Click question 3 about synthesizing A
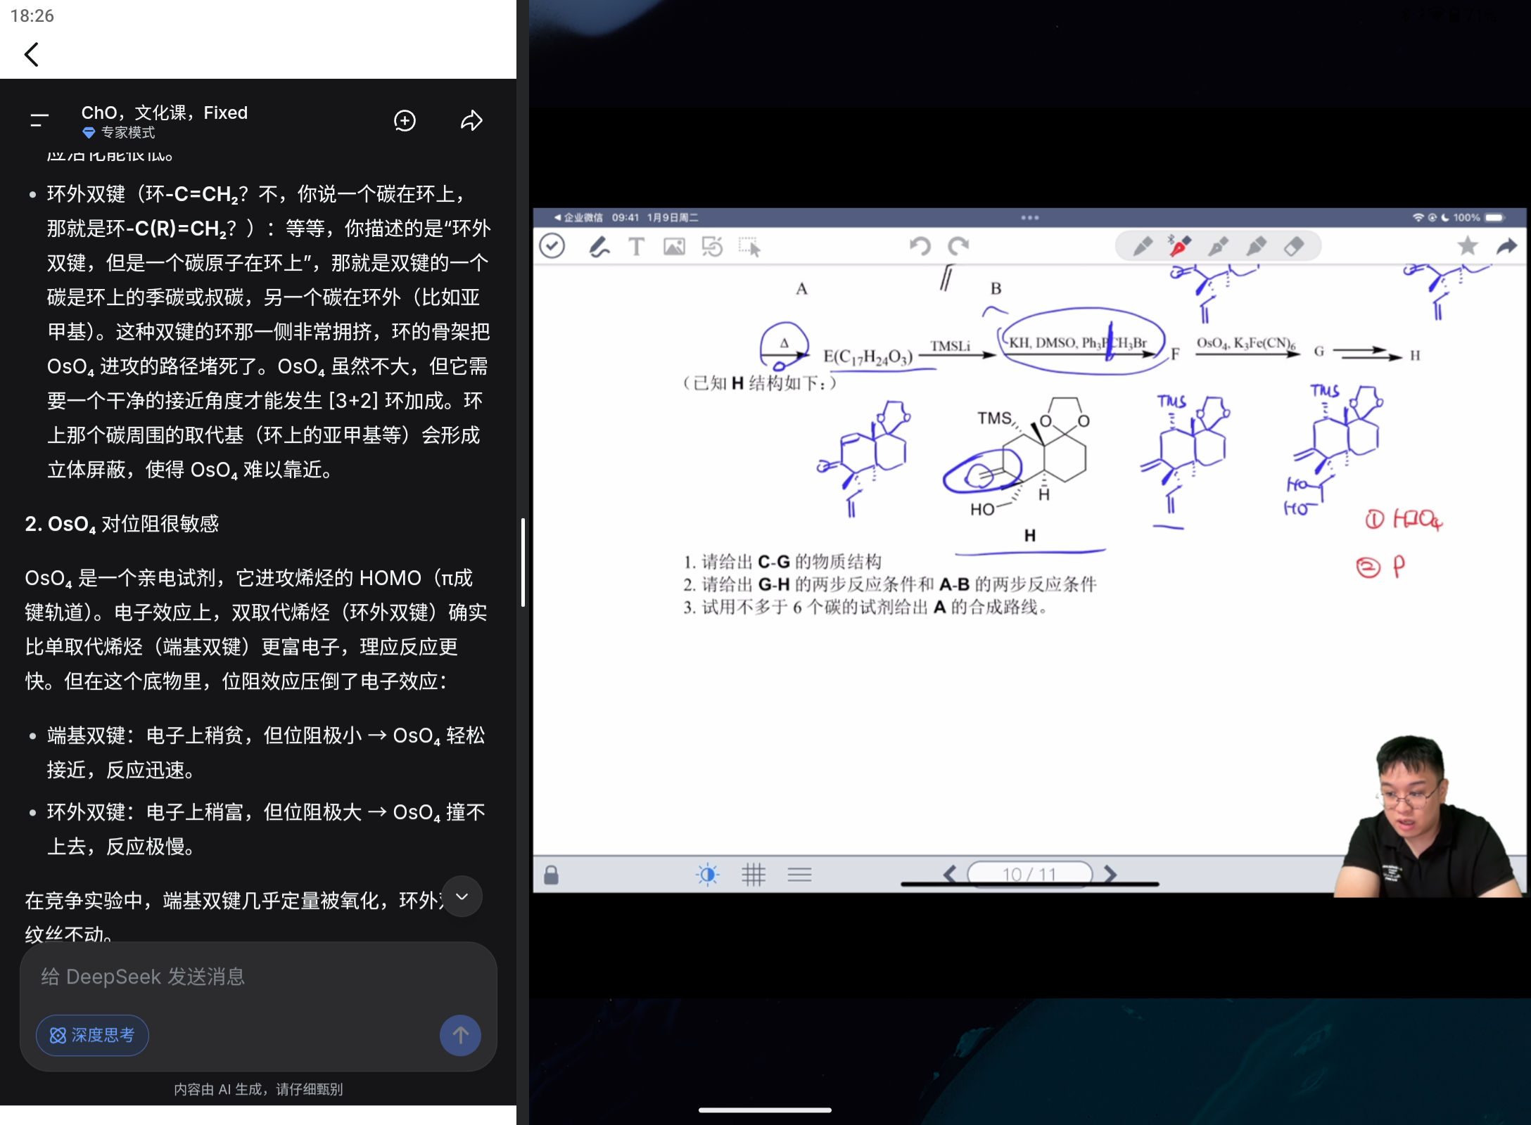Viewport: 1531px width, 1125px height. point(865,607)
